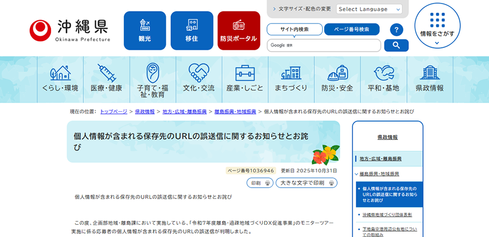Click the blue magnifier search button
The width and height of the screenshot is (489, 237).
tap(396, 45)
